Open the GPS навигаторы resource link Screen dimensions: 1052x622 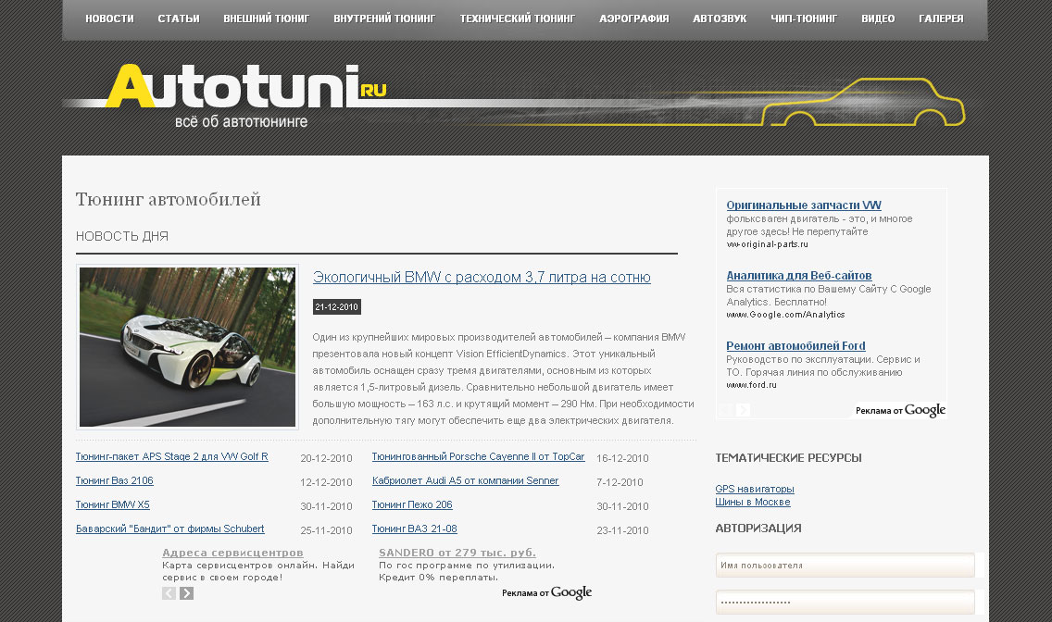point(754,489)
